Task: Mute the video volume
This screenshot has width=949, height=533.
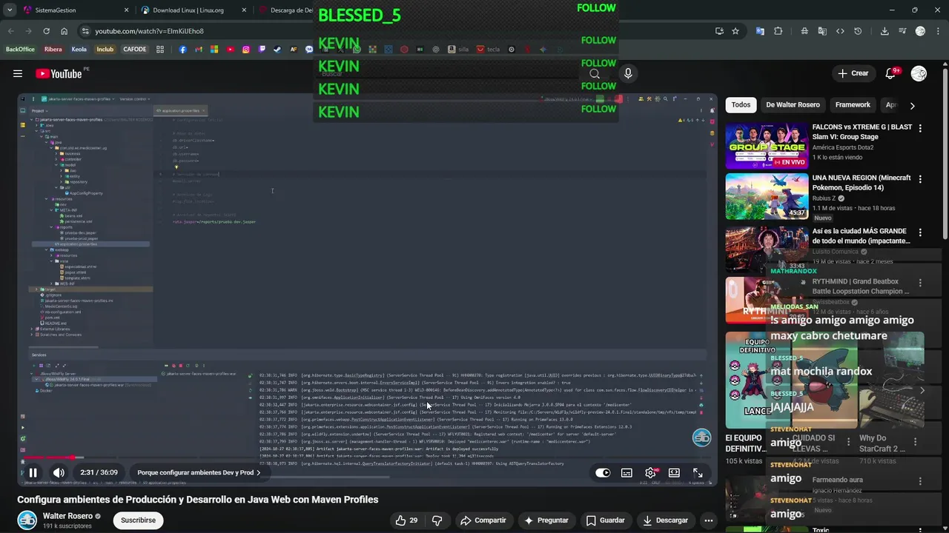Action: (59, 472)
